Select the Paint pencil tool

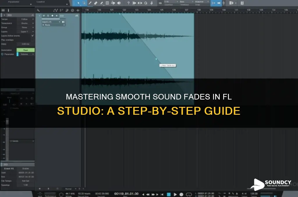[x=102, y=3]
